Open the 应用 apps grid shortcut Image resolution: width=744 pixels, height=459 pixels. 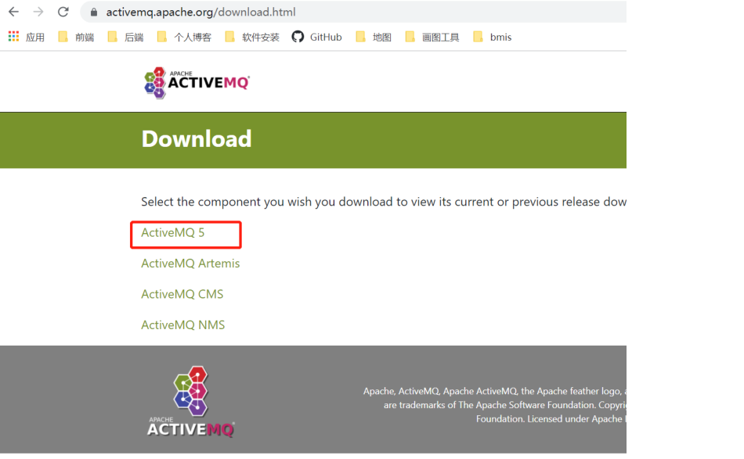(27, 37)
